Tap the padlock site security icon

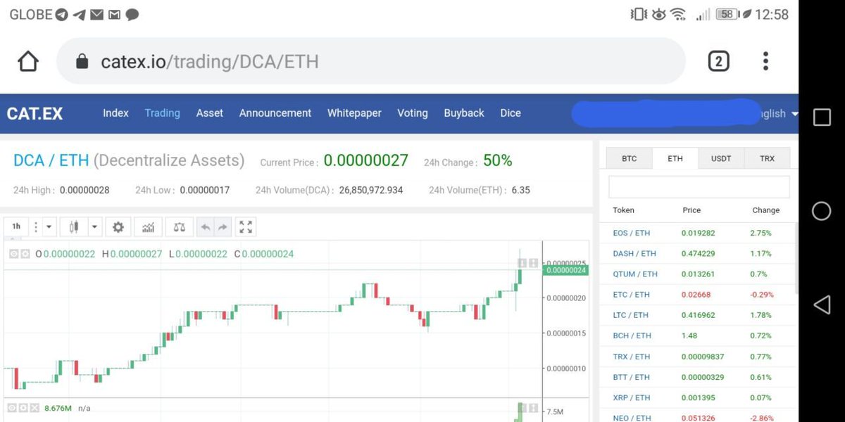point(82,61)
